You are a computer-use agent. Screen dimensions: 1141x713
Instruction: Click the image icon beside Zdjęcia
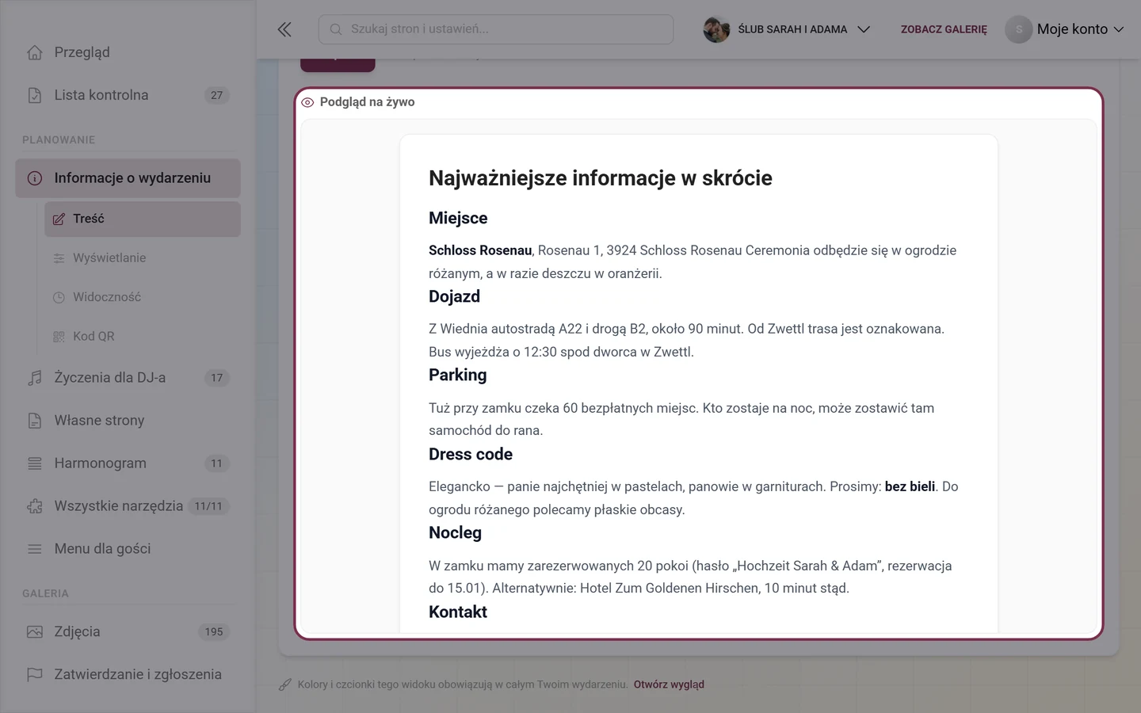tap(35, 632)
